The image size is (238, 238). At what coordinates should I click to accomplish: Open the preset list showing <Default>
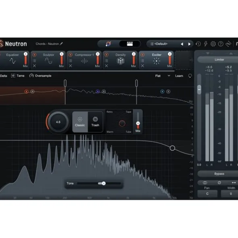[x=161, y=44]
